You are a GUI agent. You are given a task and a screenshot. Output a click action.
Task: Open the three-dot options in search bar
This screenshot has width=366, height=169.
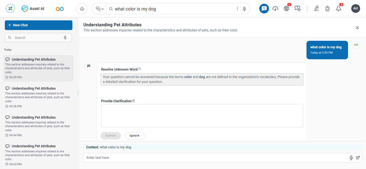pos(237,9)
